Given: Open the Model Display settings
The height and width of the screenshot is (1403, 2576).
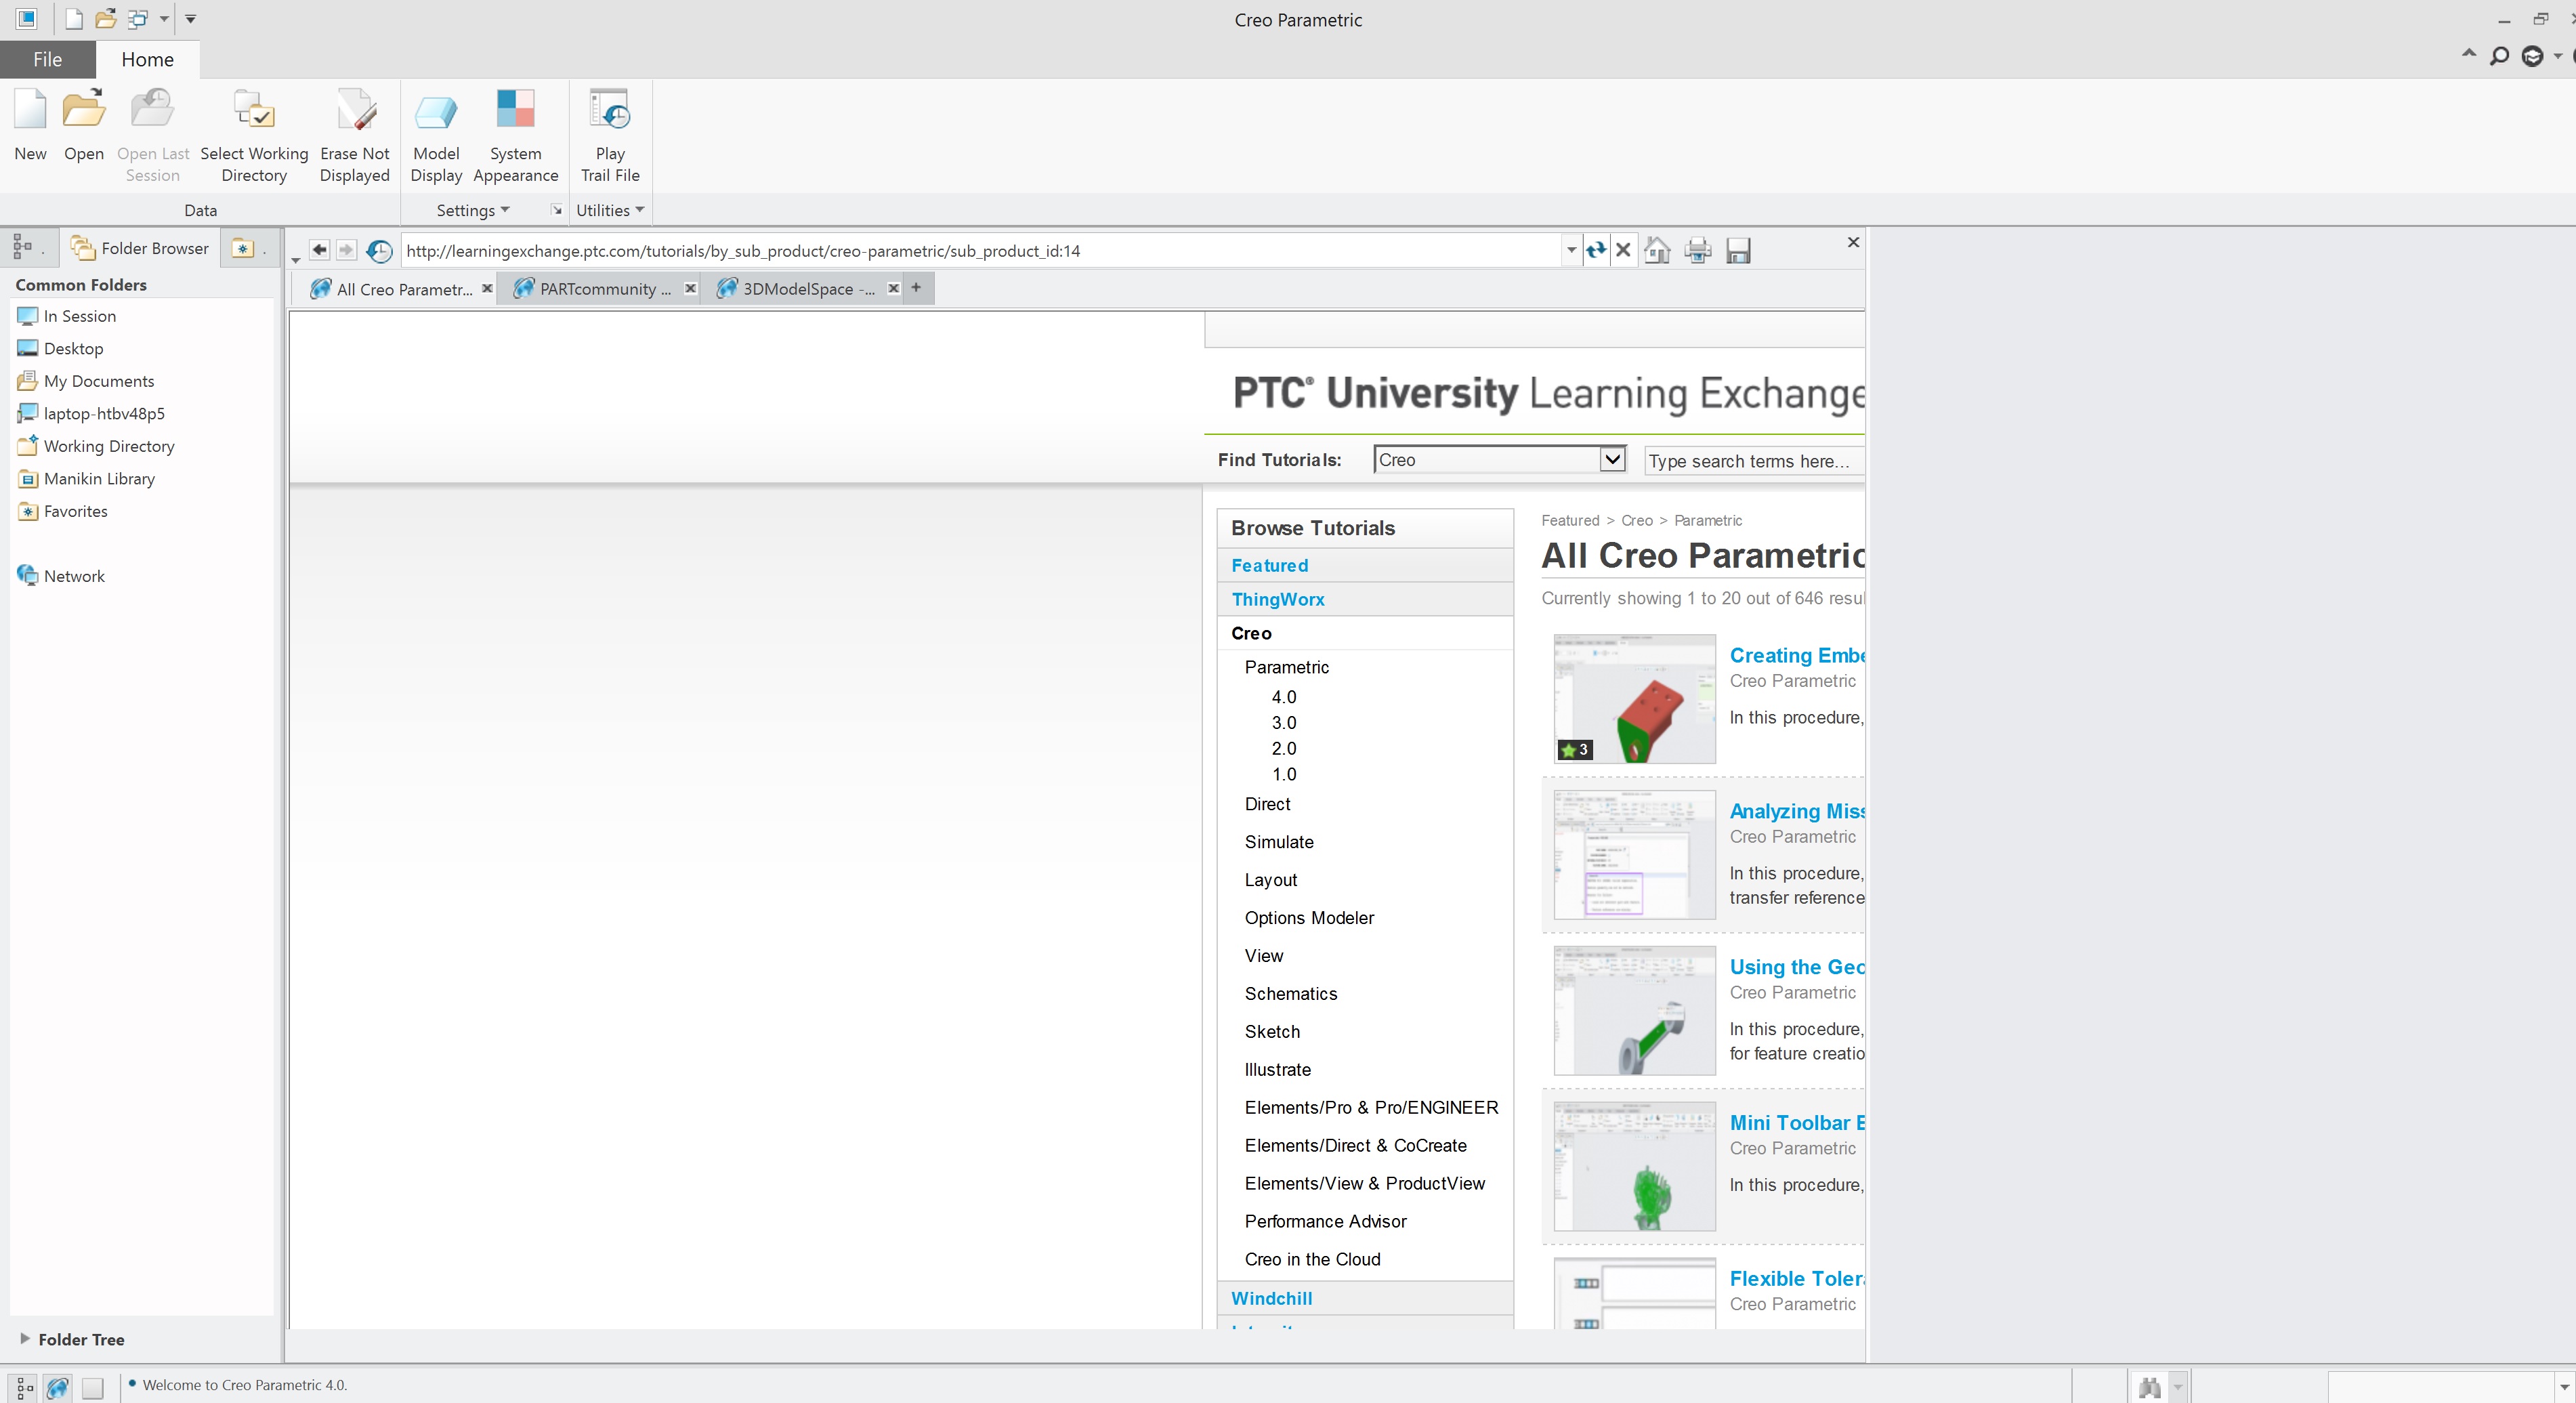Looking at the screenshot, I should (436, 112).
